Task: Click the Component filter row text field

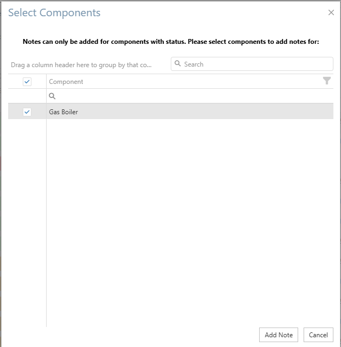Action: 190,96
